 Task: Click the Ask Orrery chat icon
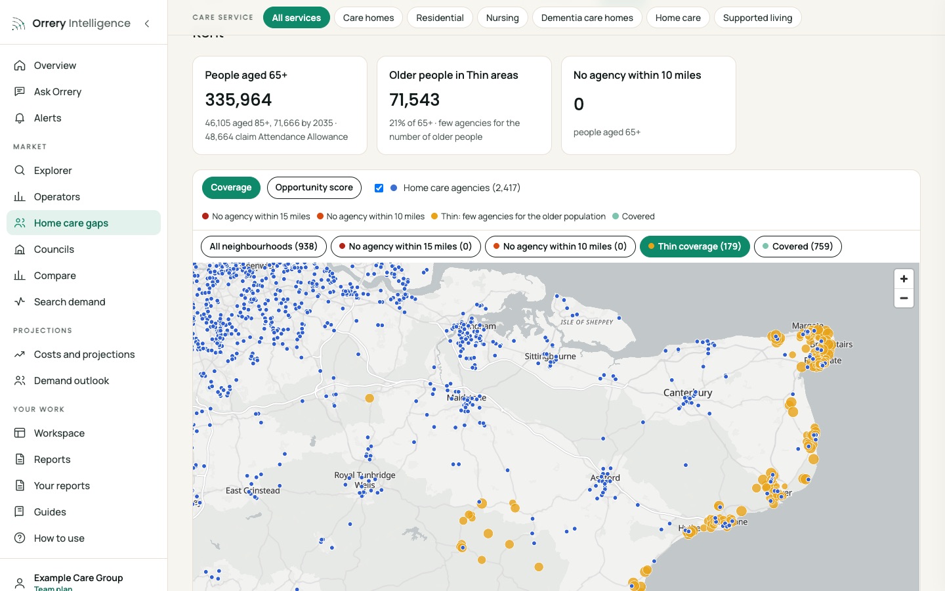[20, 92]
